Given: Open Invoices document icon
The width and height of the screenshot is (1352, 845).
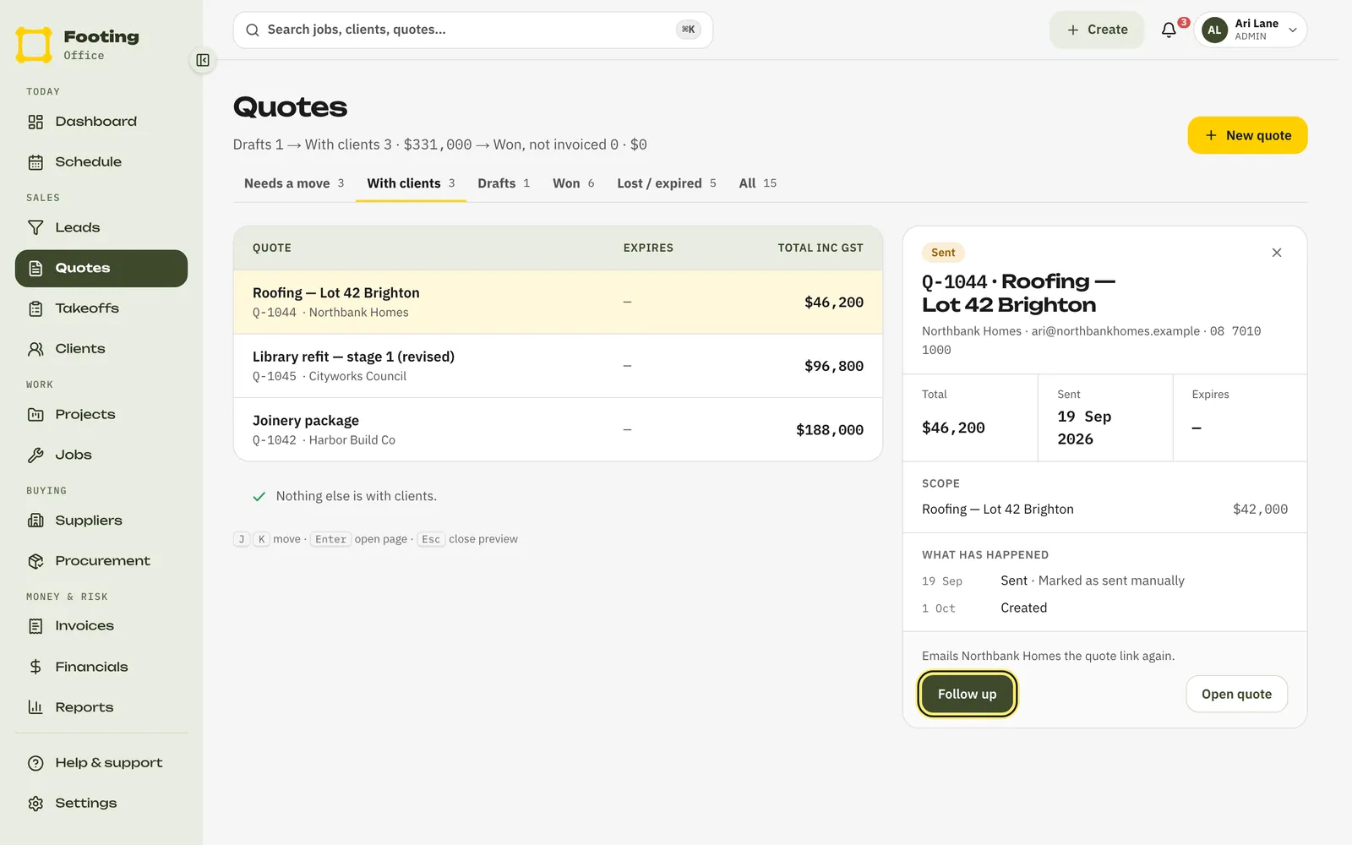Looking at the screenshot, I should point(35,626).
